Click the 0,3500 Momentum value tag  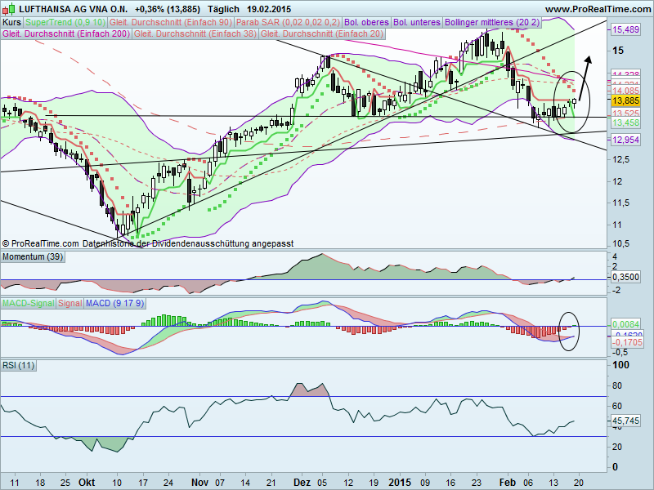[x=625, y=277]
